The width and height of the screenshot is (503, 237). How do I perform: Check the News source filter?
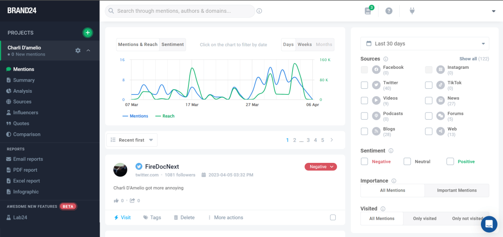[429, 101]
